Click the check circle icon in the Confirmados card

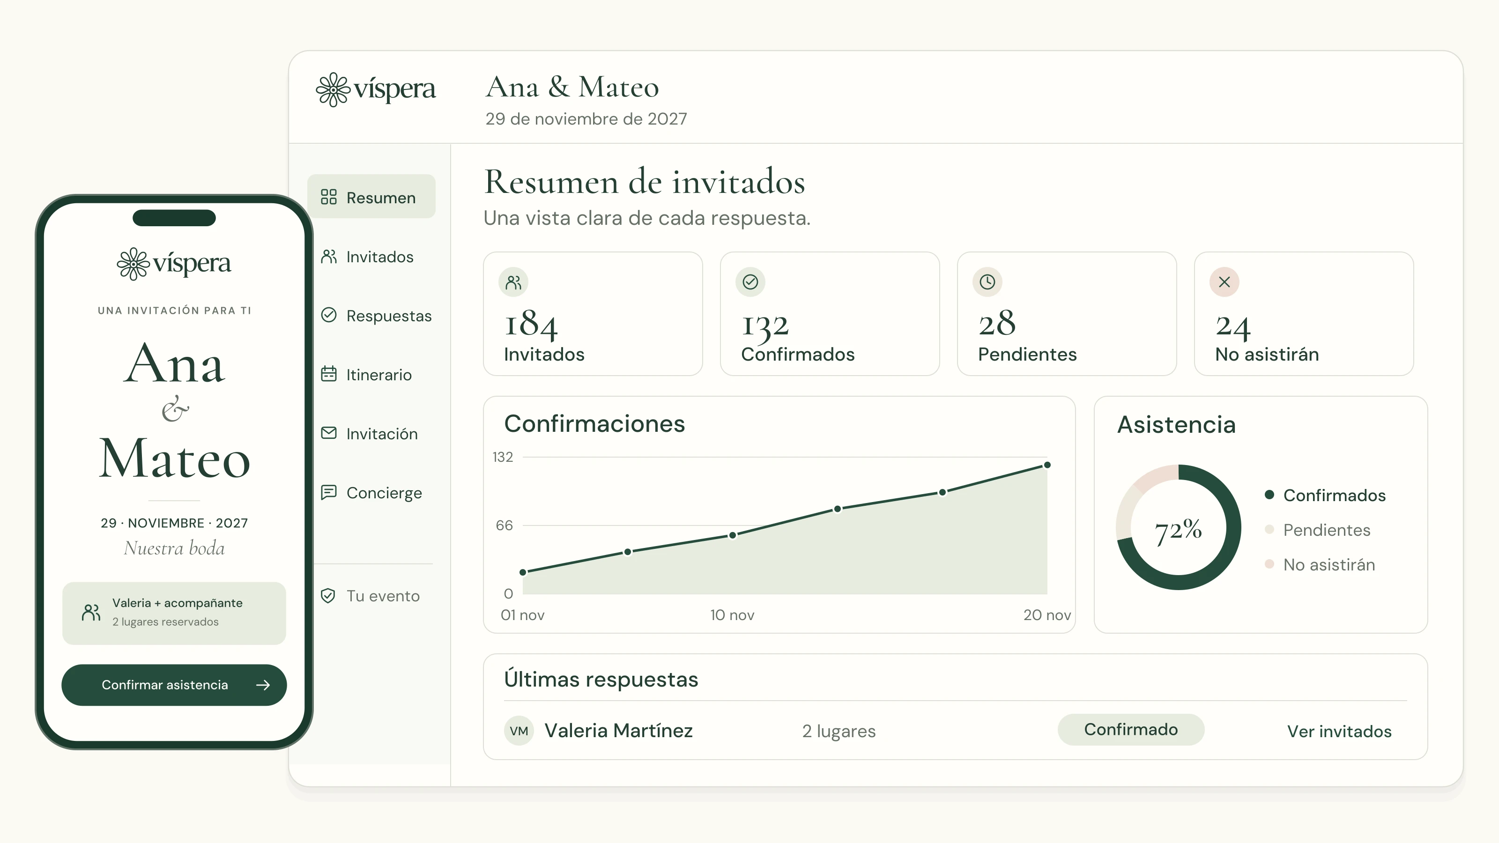[750, 282]
